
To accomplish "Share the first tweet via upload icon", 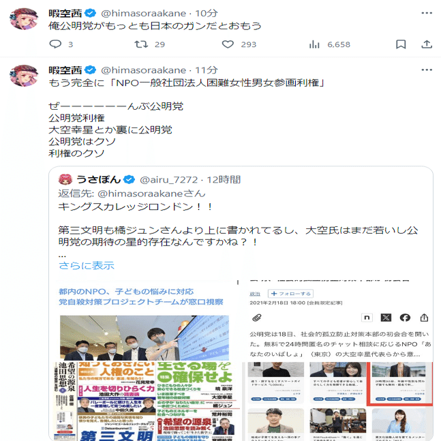I will [427, 44].
